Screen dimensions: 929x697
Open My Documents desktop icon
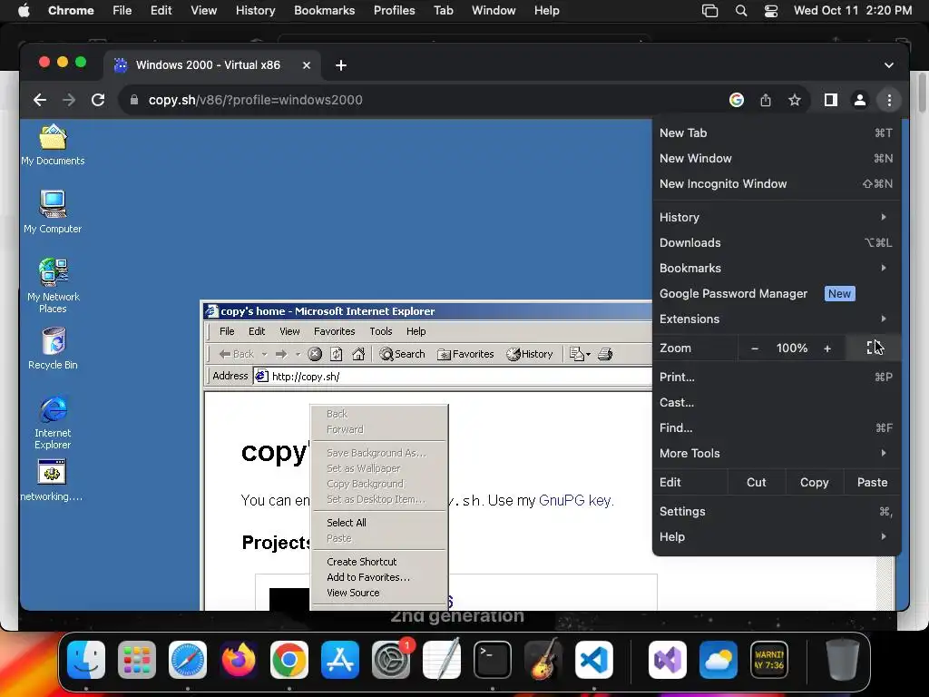(x=53, y=144)
